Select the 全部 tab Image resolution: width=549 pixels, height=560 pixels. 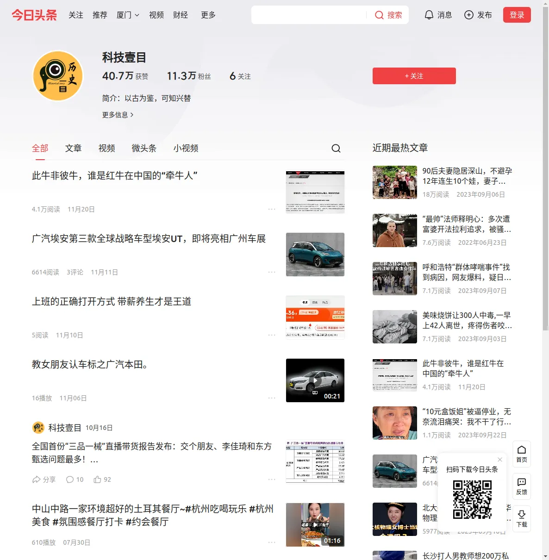(x=40, y=148)
